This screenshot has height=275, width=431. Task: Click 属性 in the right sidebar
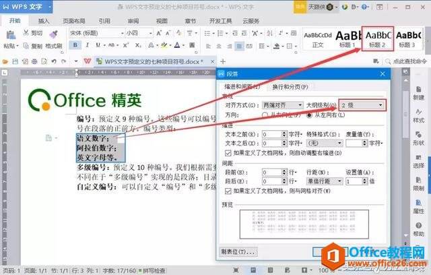click(x=418, y=207)
